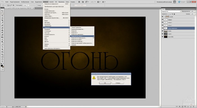The width and height of the screenshot is (197, 108).
Task: Hide the selected 'огонь подложка' layer
Action: pyautogui.click(x=162, y=28)
